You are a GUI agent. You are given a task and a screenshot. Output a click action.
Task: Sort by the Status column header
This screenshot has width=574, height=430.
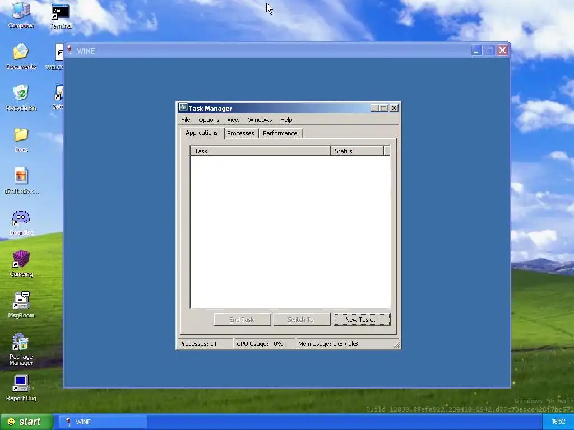(357, 151)
